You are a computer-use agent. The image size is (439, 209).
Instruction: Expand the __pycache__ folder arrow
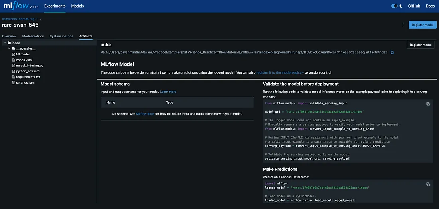coord(9,49)
